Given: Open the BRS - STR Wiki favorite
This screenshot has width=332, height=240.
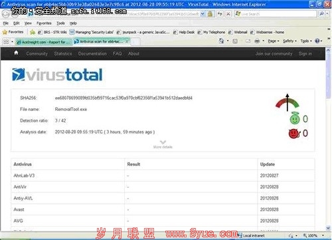Looking at the screenshot, I should (52, 32).
